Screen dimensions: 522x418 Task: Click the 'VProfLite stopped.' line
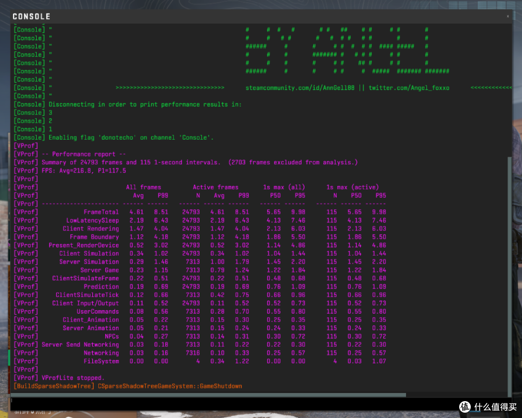click(73, 378)
